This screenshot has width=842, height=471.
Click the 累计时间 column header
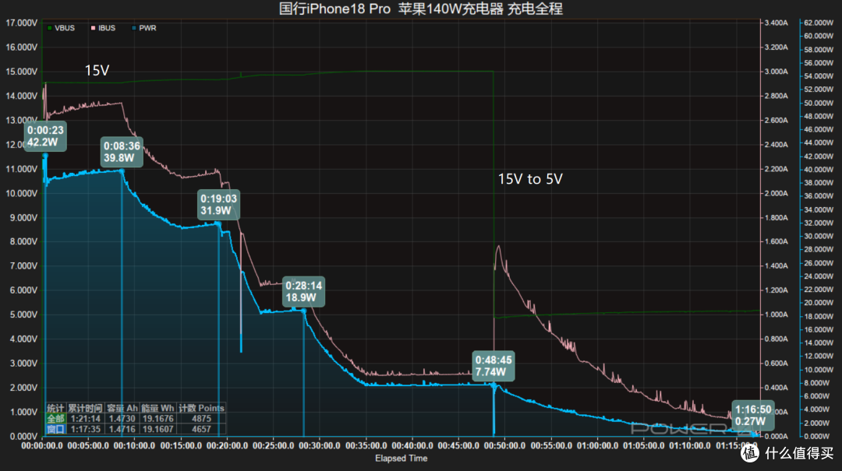(x=86, y=408)
